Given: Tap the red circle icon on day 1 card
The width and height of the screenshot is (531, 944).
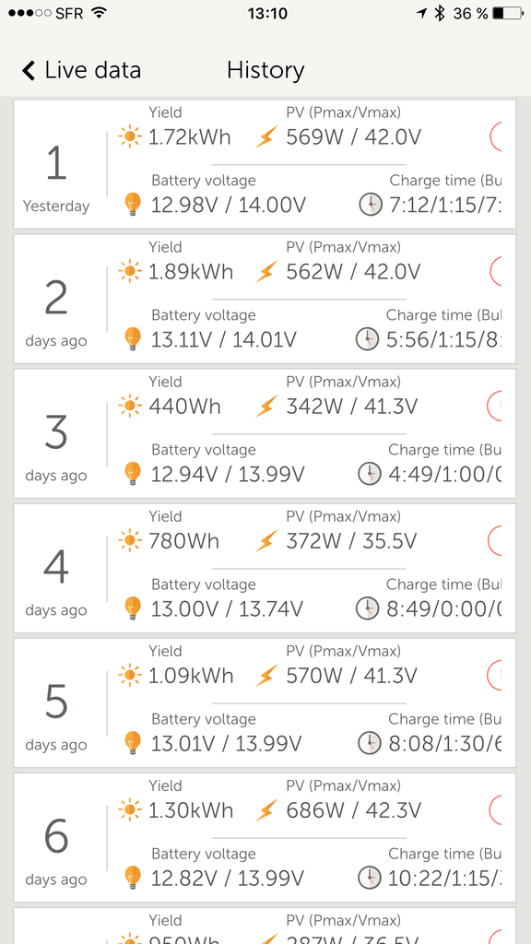Looking at the screenshot, I should pyautogui.click(x=495, y=136).
